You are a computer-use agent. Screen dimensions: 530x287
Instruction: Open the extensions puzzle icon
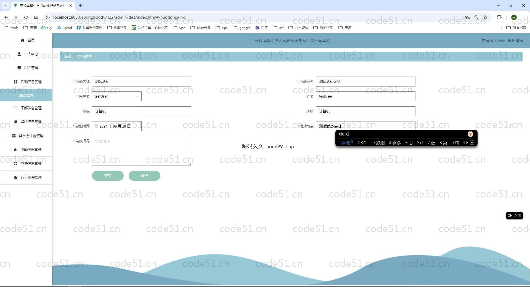coord(499,17)
